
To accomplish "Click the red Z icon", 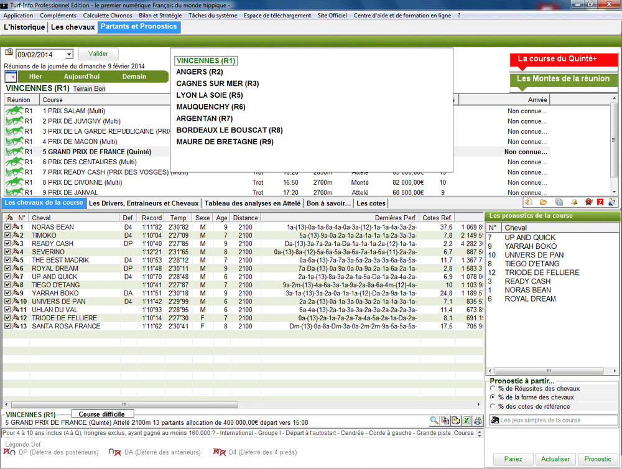I will 600,202.
